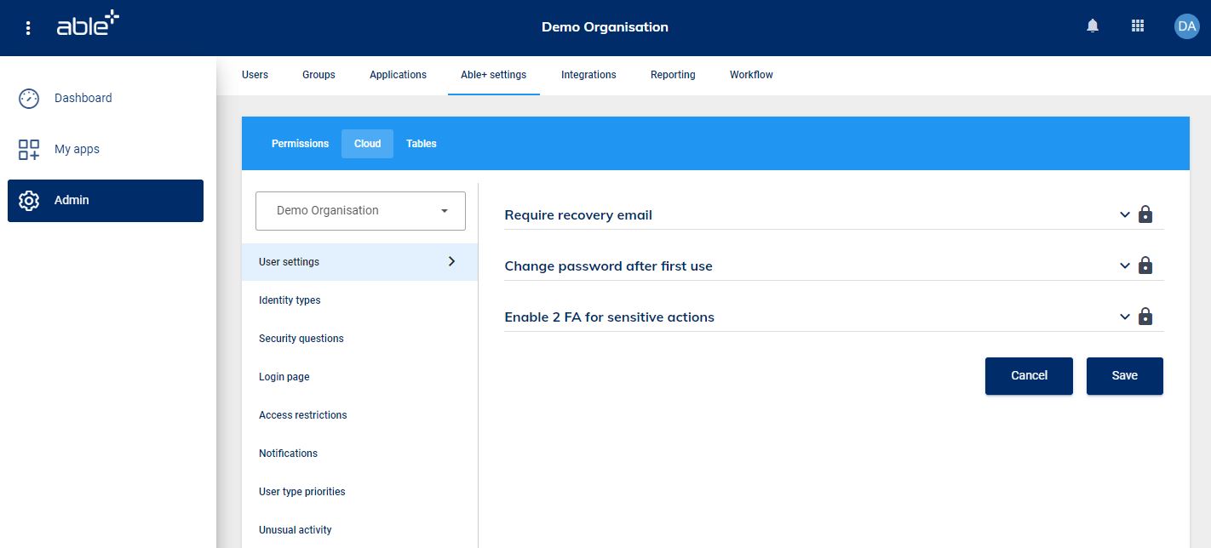Image resolution: width=1211 pixels, height=548 pixels.
Task: Switch to the Permissions sub-tab
Action: 300,144
